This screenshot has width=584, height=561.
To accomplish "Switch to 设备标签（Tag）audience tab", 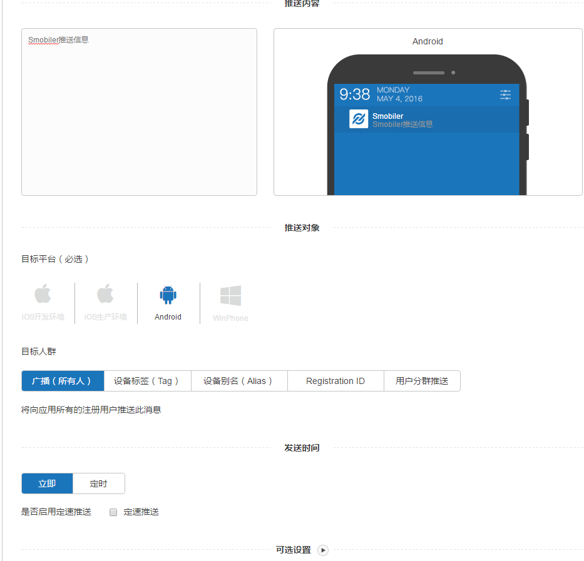I will 148,381.
